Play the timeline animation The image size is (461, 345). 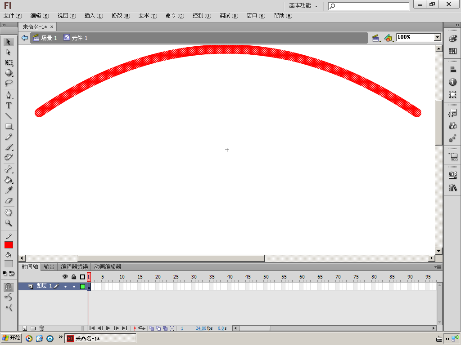[x=108, y=328]
